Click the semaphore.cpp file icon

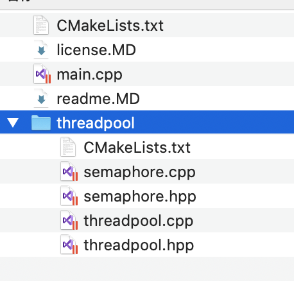pos(69,171)
